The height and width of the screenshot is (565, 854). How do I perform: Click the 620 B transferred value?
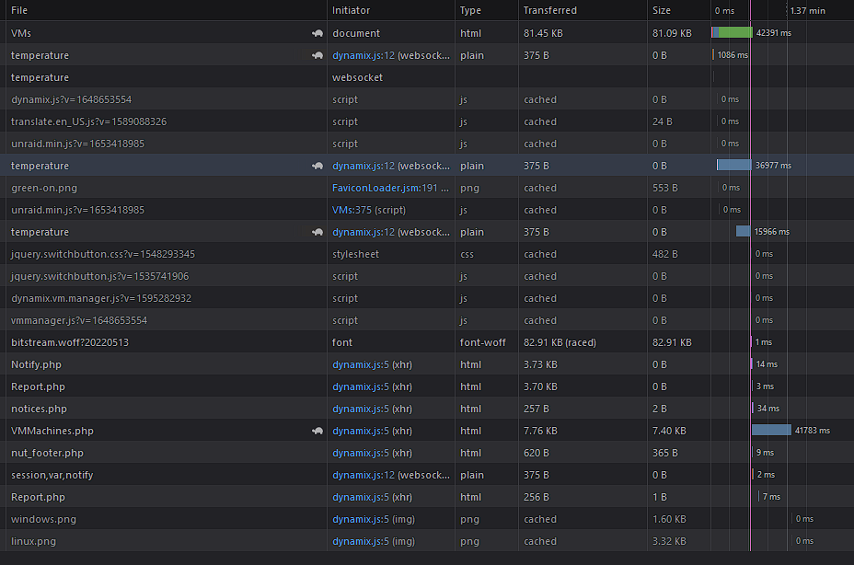pos(537,453)
